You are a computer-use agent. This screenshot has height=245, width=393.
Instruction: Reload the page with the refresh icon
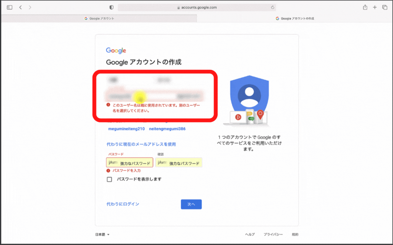(272, 8)
